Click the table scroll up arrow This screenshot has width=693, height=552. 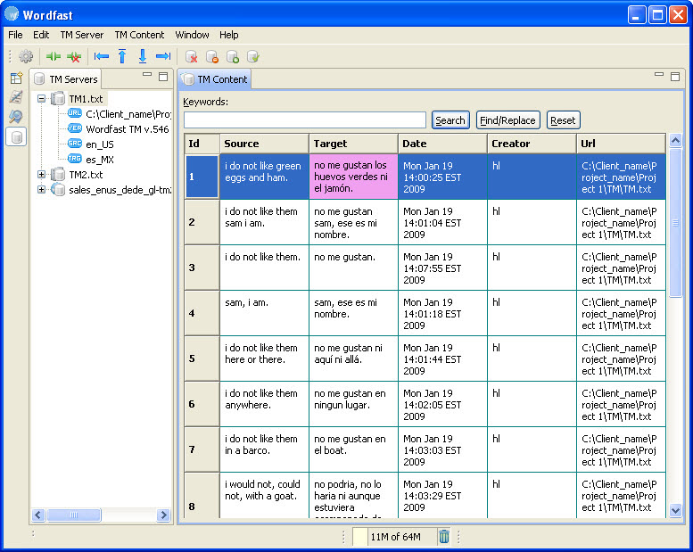(675, 141)
